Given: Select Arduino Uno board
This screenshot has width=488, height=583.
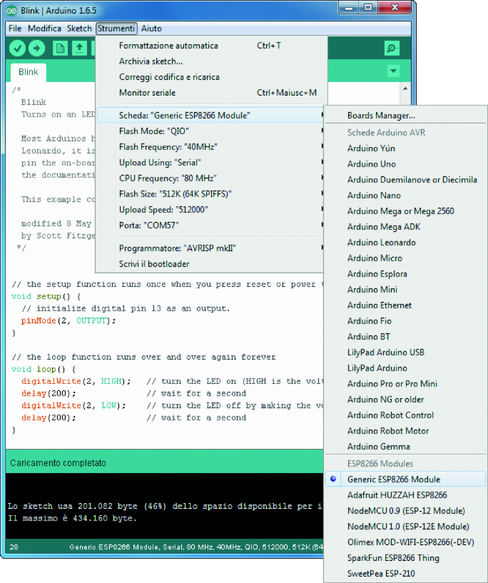Looking at the screenshot, I should [x=405, y=164].
